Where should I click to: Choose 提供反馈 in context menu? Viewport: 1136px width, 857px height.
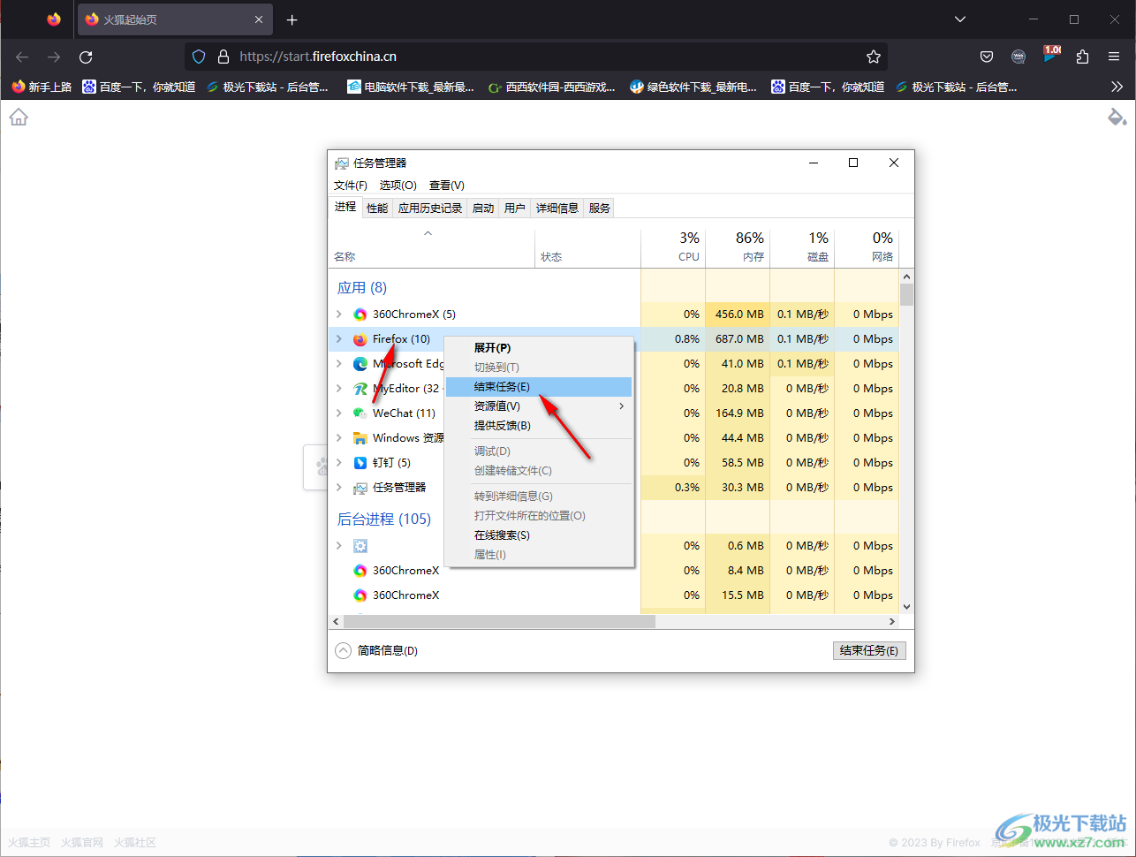539,426
